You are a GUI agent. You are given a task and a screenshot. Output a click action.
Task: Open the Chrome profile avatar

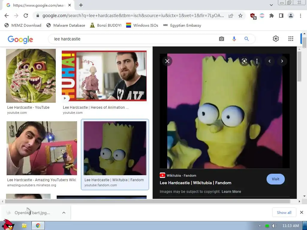[291, 16]
